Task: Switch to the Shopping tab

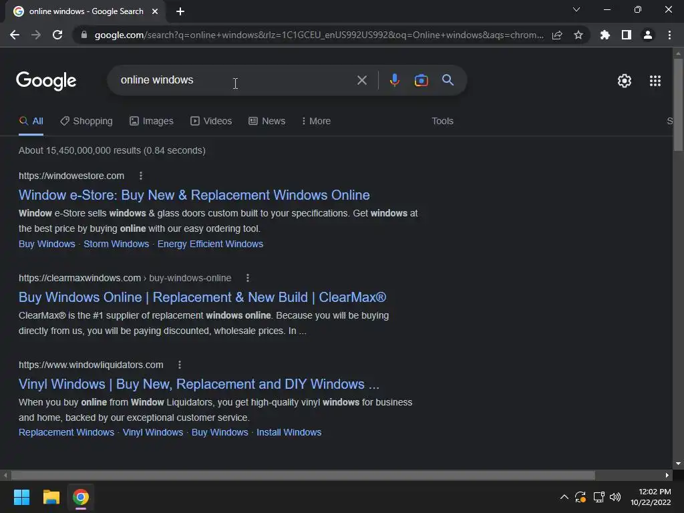Action: [86, 121]
